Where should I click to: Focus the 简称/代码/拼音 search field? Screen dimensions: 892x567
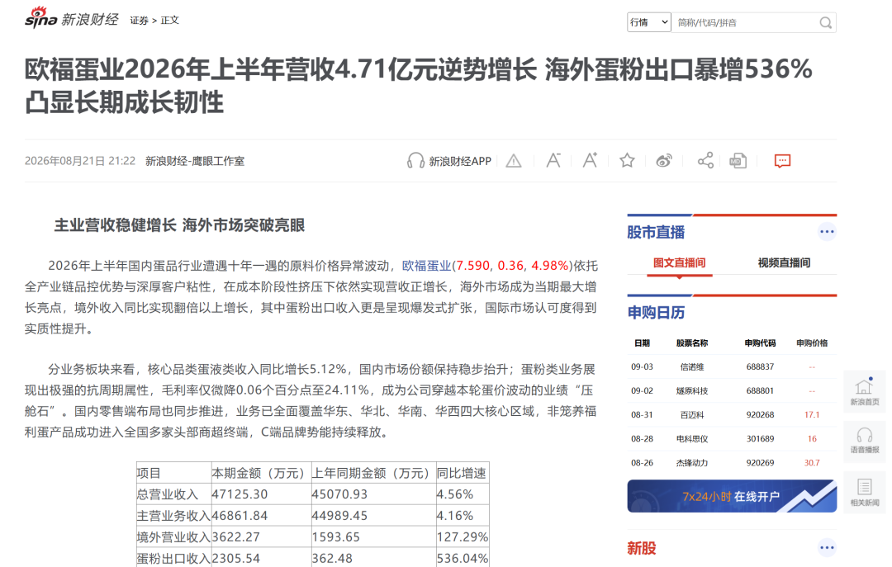[x=744, y=23]
